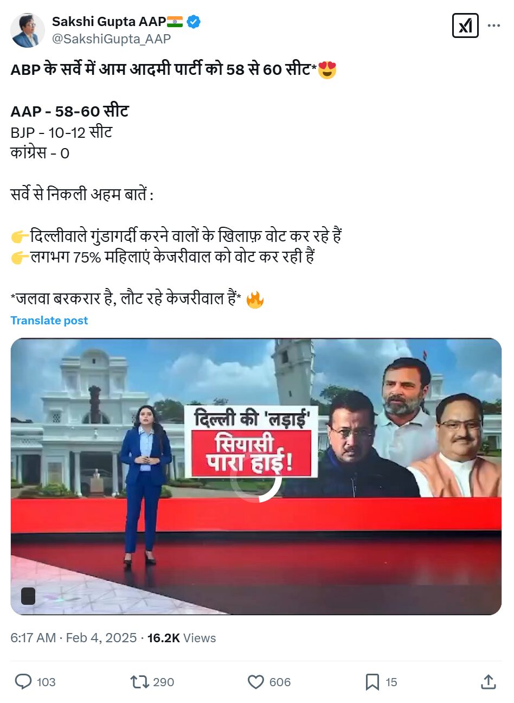Click Translate post link
514x703 pixels.
pos(49,321)
